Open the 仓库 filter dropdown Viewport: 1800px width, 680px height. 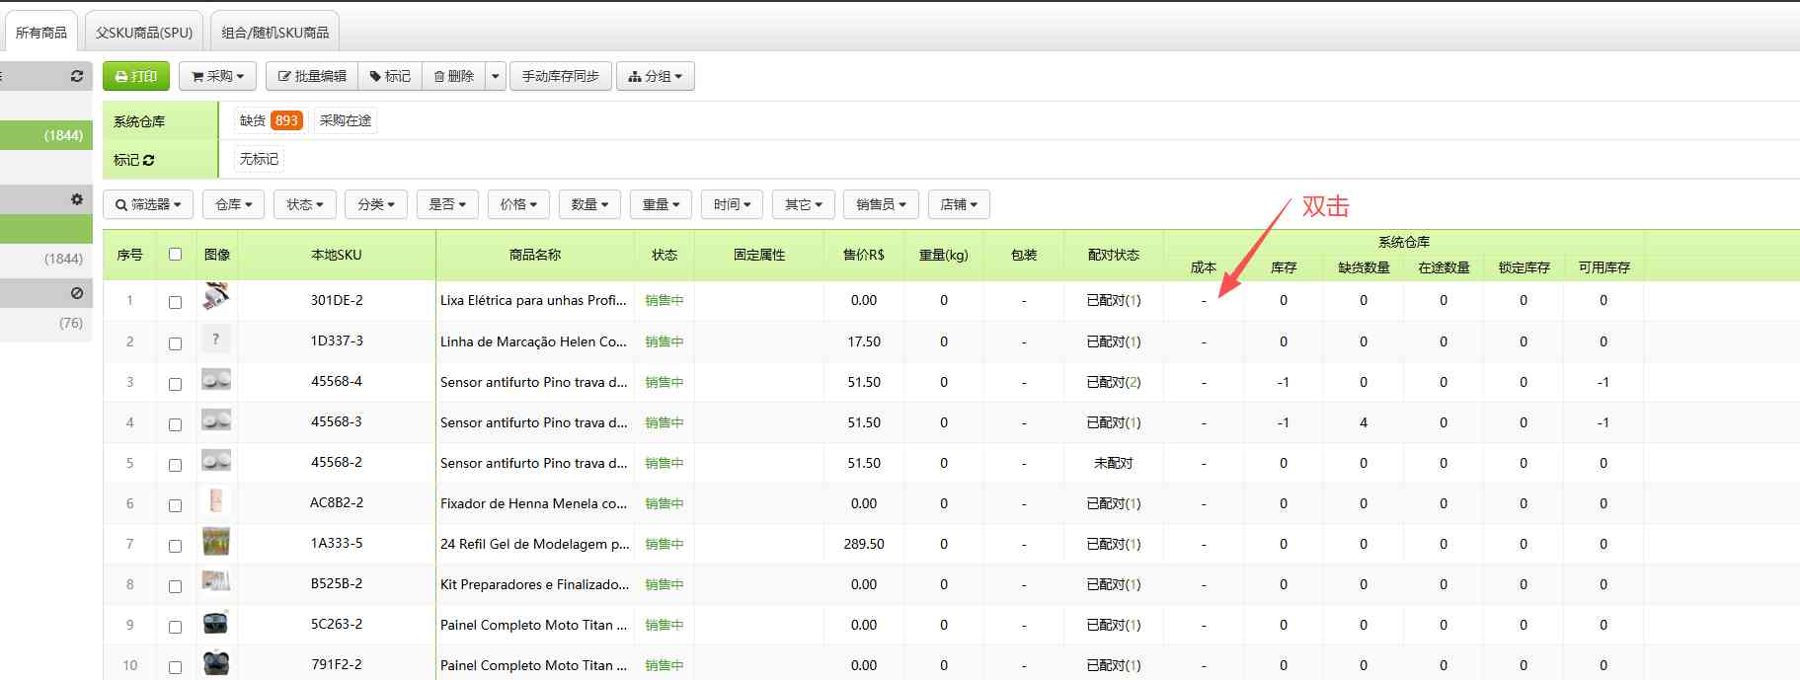pos(234,204)
